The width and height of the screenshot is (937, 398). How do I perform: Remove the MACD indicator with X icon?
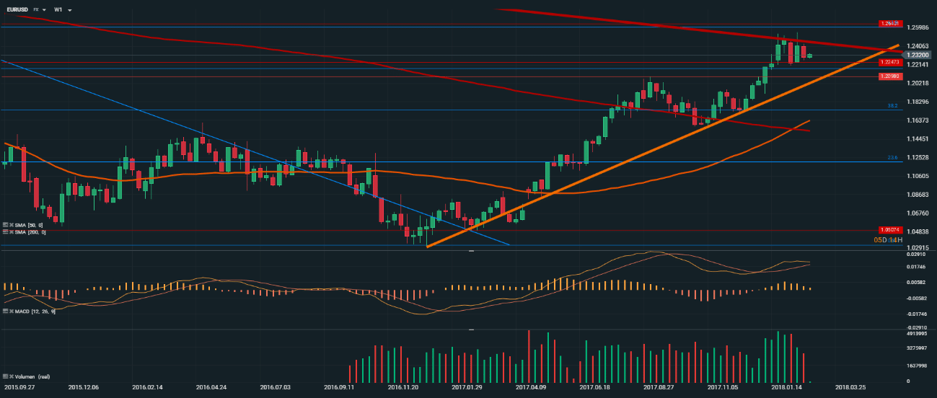11,311
